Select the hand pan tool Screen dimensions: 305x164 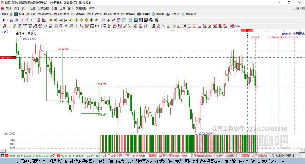pos(103,20)
